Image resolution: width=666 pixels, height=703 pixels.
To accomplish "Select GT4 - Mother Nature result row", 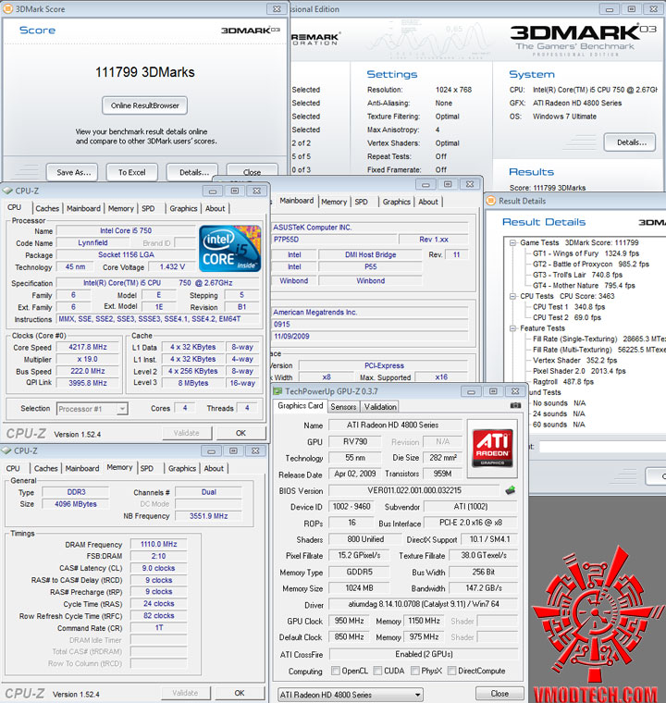I will point(584,285).
